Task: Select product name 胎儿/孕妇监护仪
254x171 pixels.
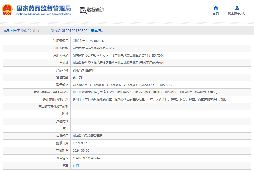Action: (x=84, y=70)
